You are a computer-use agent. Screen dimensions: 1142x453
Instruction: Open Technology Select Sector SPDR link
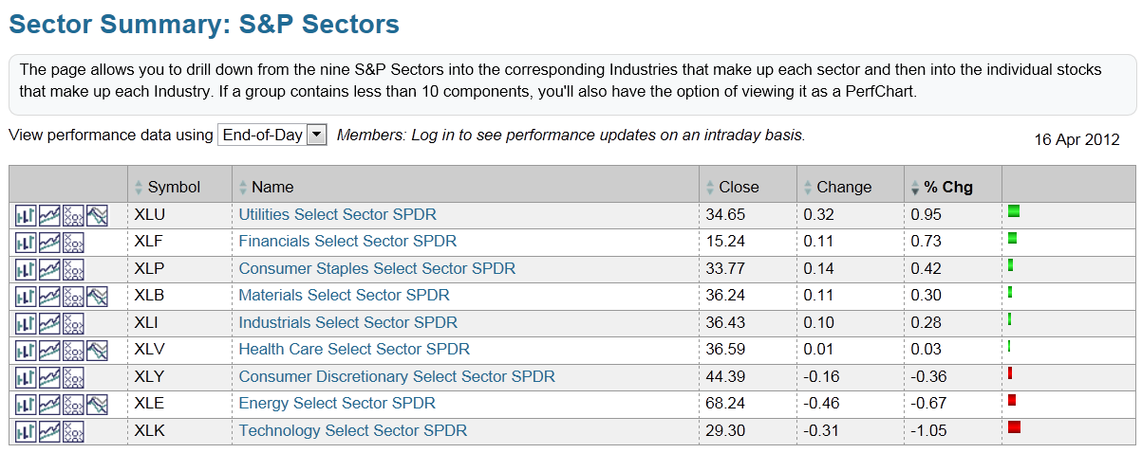point(352,430)
